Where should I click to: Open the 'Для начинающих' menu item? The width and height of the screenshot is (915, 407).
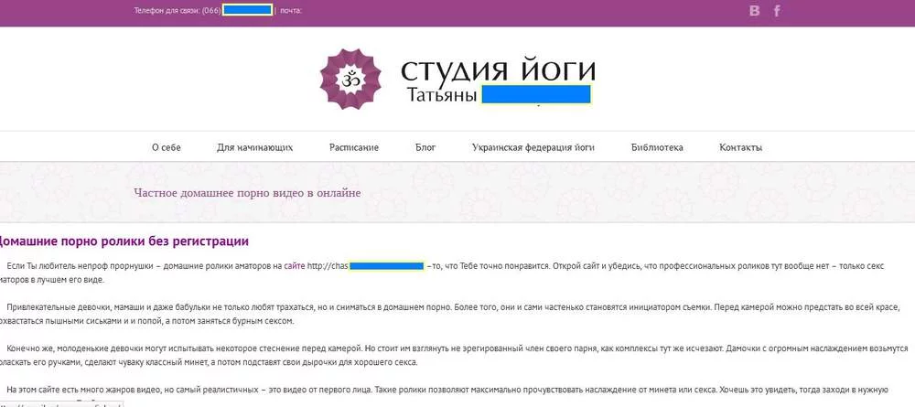click(x=255, y=147)
